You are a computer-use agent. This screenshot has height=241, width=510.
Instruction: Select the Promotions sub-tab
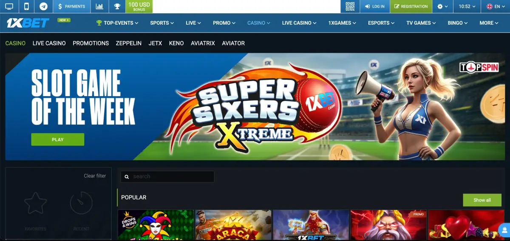click(x=91, y=43)
